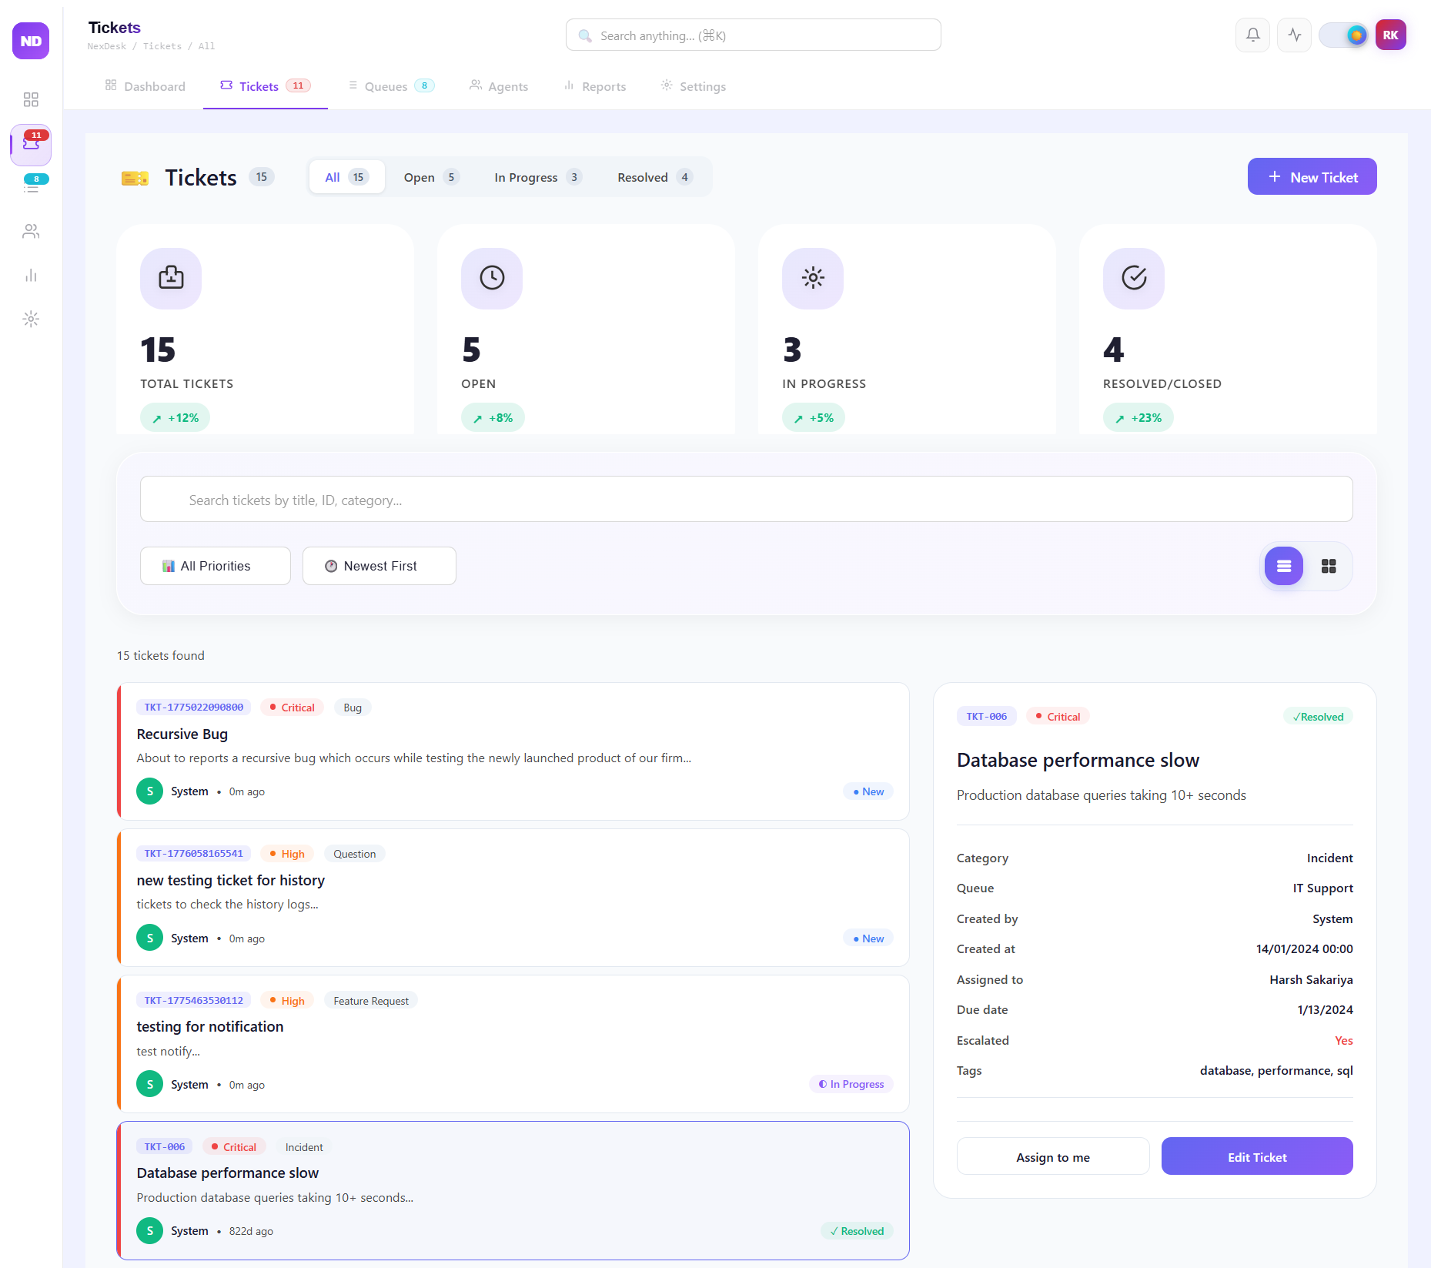Switch to the Resolved tickets filter
Image resolution: width=1431 pixels, height=1268 pixels.
point(652,176)
